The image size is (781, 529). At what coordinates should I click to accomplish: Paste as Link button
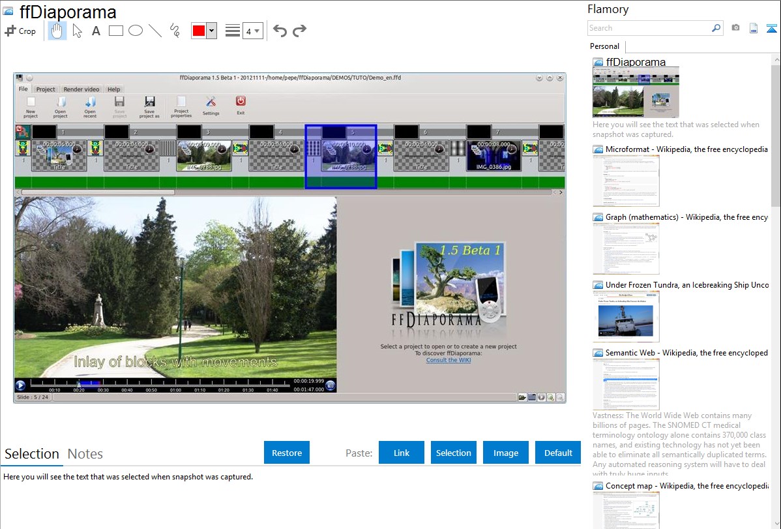pos(402,453)
